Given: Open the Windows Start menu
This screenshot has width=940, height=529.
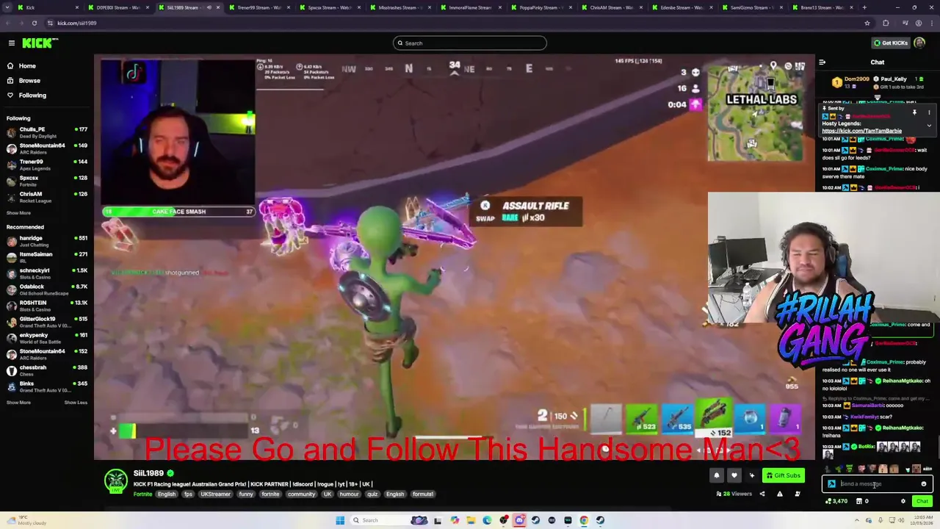Looking at the screenshot, I should [x=339, y=520].
